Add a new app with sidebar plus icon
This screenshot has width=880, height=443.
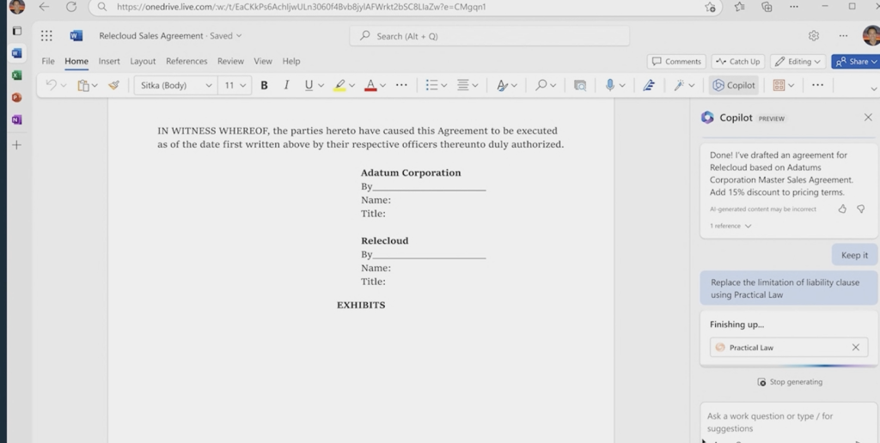[x=17, y=145]
